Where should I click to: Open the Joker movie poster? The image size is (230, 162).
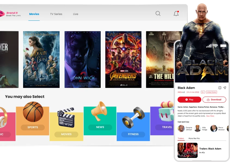(x=9, y=60)
